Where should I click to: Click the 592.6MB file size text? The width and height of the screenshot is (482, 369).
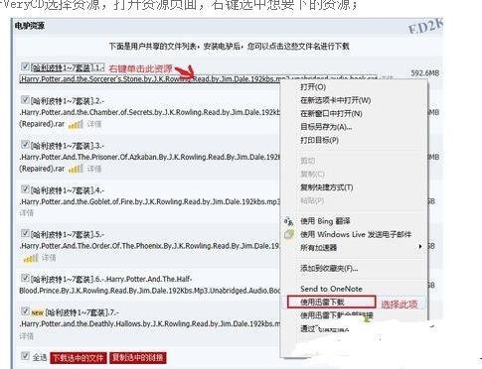(x=425, y=73)
